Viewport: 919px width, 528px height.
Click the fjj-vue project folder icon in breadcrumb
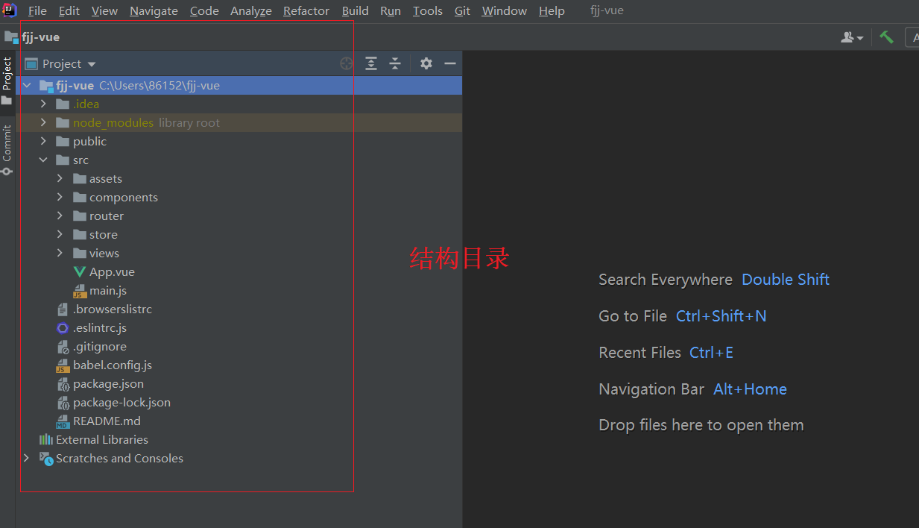[x=11, y=37]
